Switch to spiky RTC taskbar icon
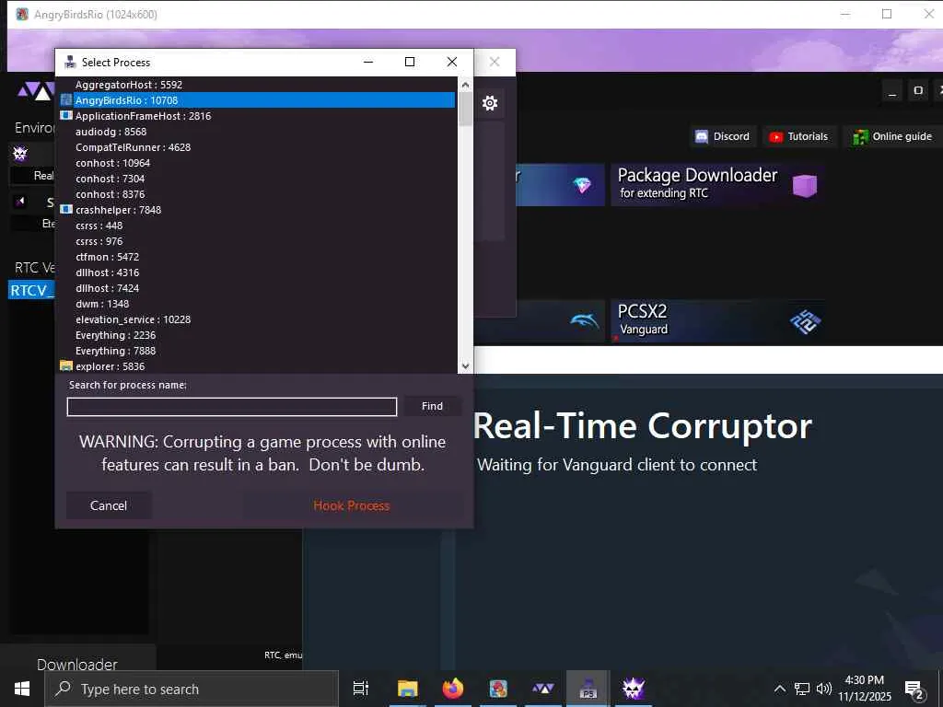Screen dimensions: 943x707 (x=634, y=689)
